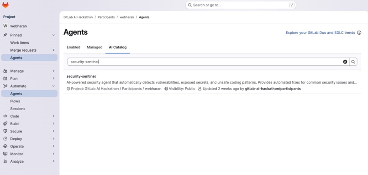The image size is (368, 175).
Task: Click the slash shortcut badge in search bar
Action: [x=292, y=5]
